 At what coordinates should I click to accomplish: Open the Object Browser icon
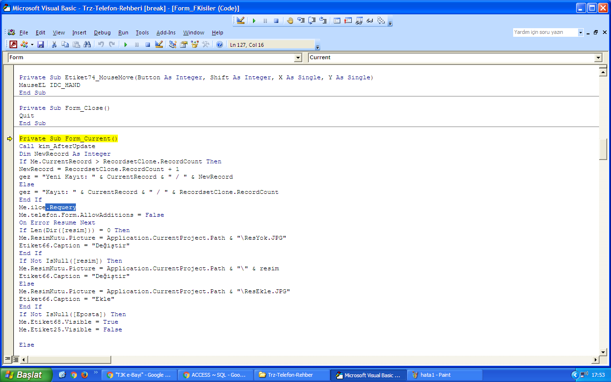[195, 44]
